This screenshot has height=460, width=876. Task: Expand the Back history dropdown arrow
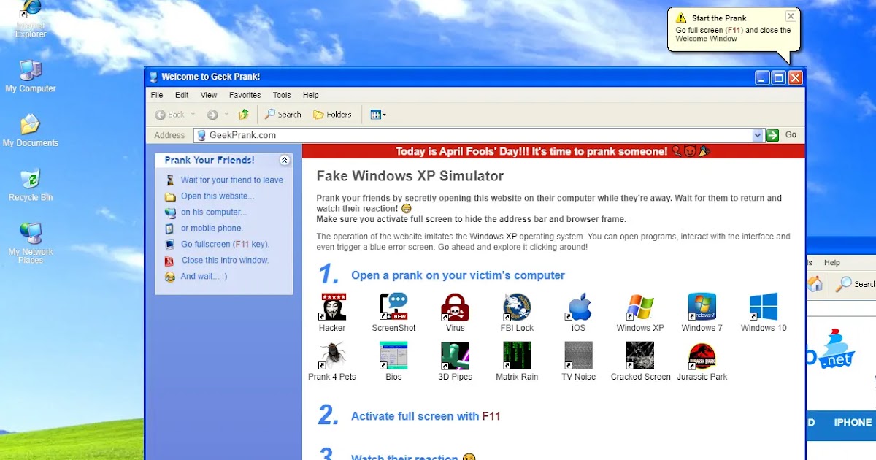193,115
